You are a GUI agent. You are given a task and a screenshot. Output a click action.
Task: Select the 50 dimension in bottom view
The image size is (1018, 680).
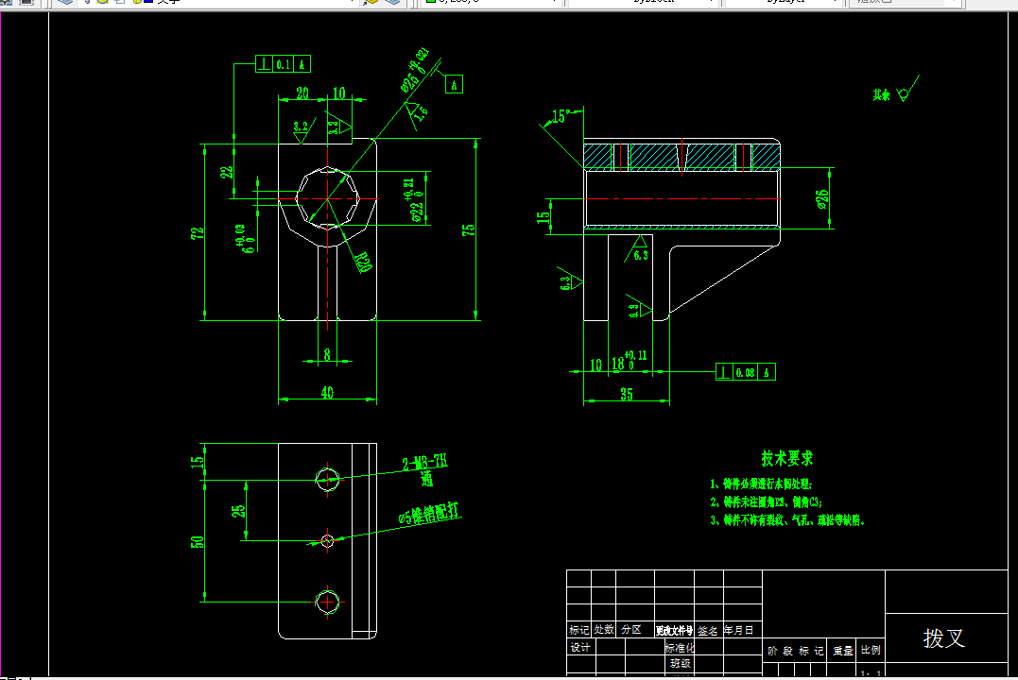[197, 541]
